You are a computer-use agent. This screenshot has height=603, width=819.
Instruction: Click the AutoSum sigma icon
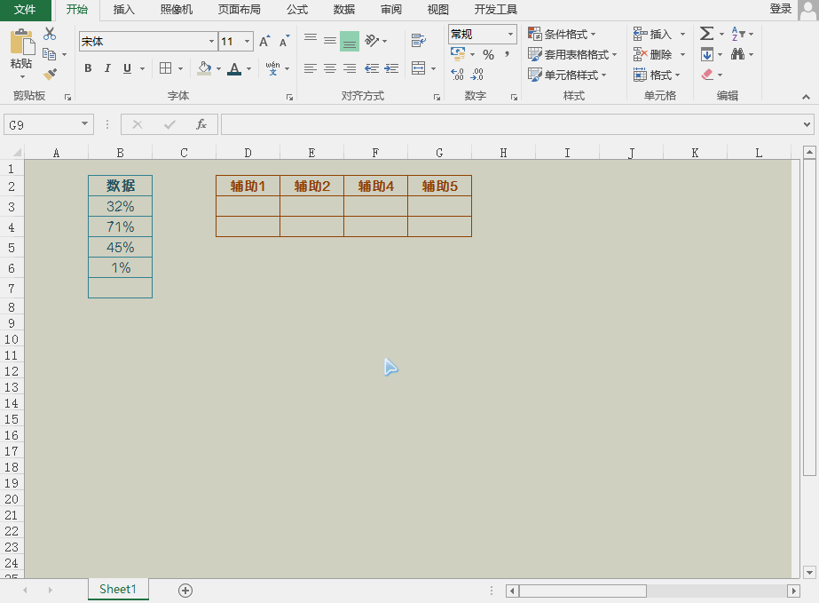click(x=706, y=34)
